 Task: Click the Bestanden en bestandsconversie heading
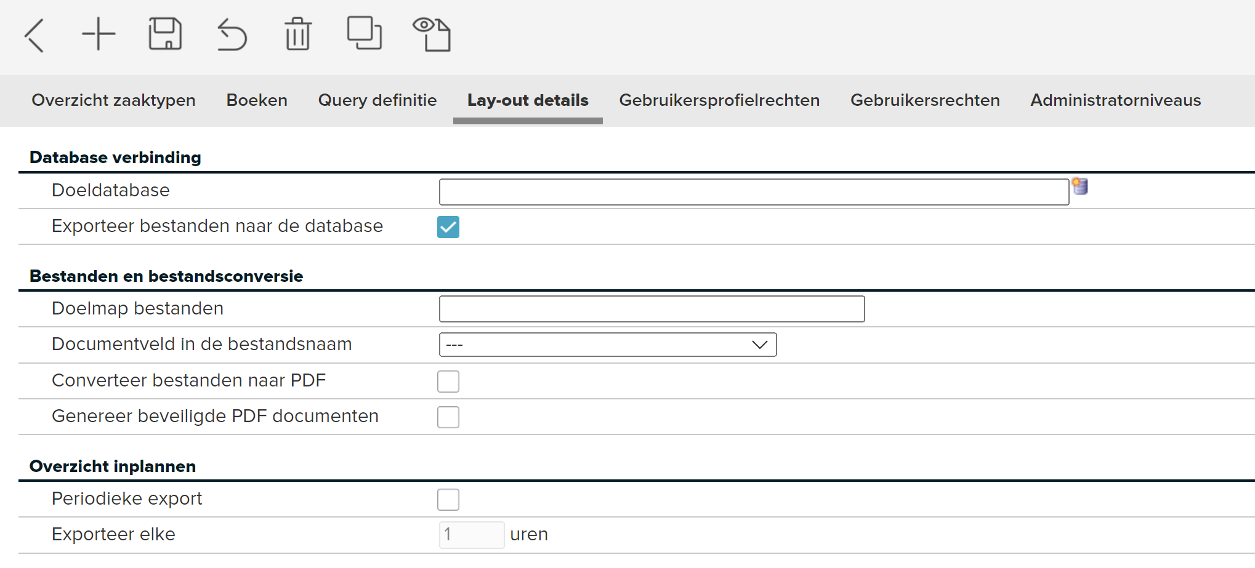click(x=166, y=276)
